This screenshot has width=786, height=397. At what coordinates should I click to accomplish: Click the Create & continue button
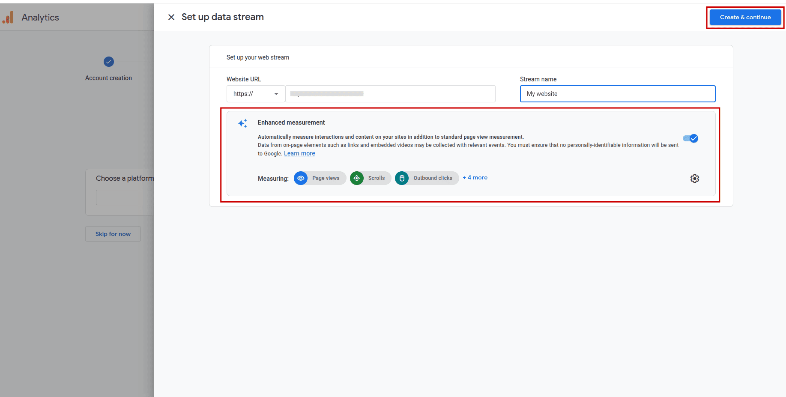(745, 17)
